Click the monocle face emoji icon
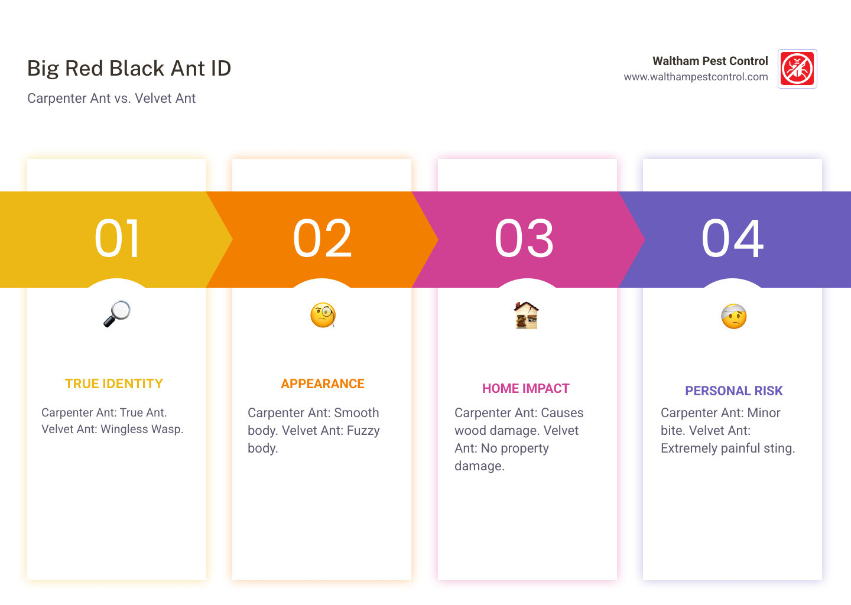This screenshot has width=851, height=605. (x=323, y=315)
